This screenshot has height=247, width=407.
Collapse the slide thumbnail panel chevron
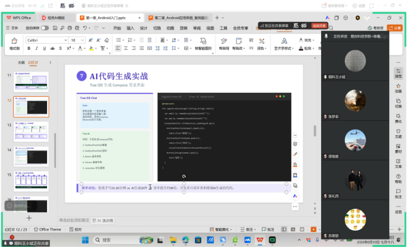(50, 62)
